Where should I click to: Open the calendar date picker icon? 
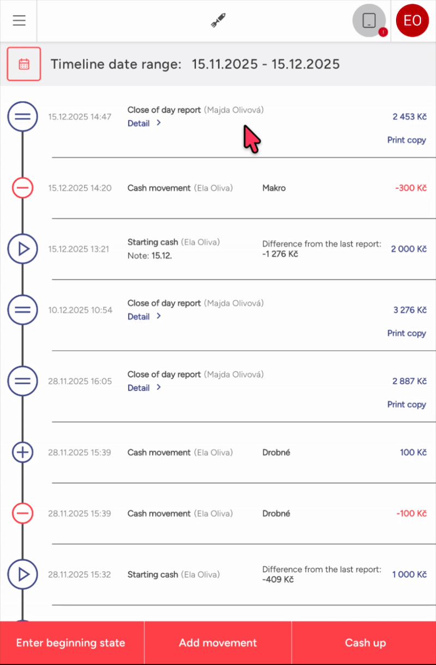24,64
